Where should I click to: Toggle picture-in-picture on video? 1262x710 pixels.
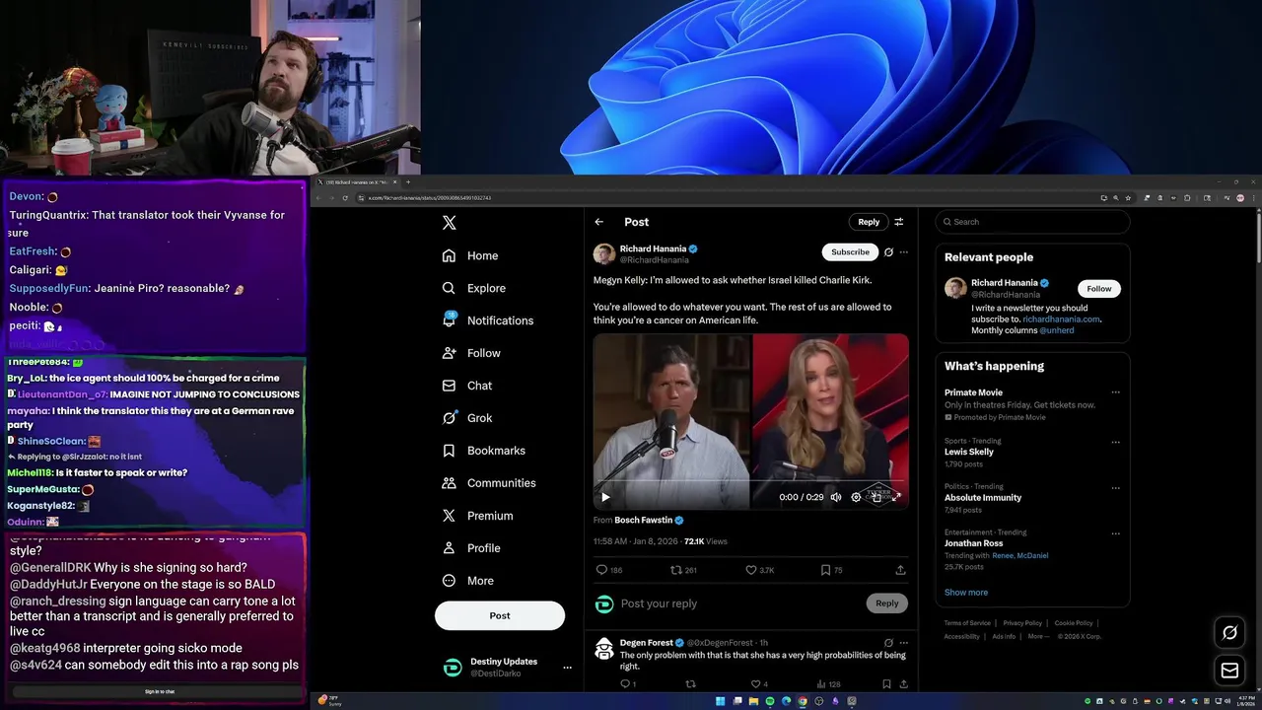(x=876, y=497)
